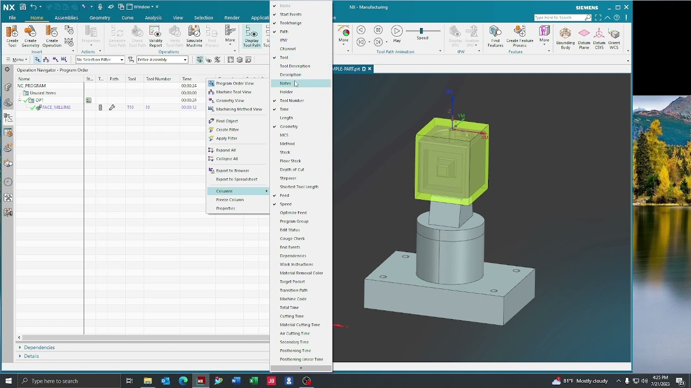Step the animation backward
The image size is (691, 388).
pos(361,41)
